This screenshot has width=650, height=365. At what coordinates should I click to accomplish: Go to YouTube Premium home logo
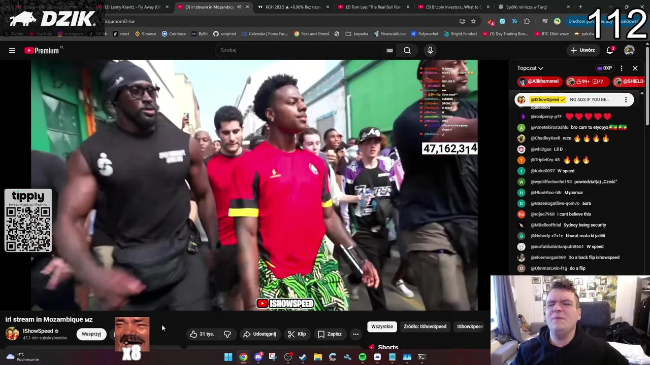(x=43, y=50)
